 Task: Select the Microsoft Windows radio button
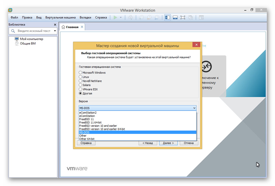(80, 73)
